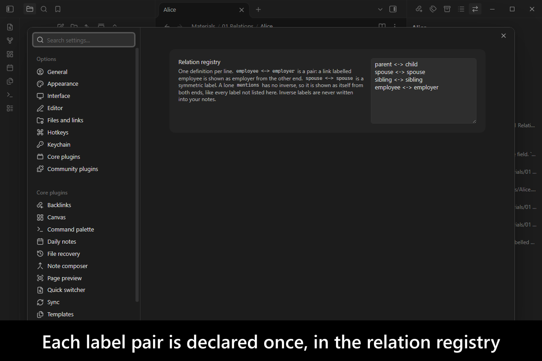This screenshot has height=361, width=542.
Task: Close the Alice tab
Action: (x=242, y=10)
